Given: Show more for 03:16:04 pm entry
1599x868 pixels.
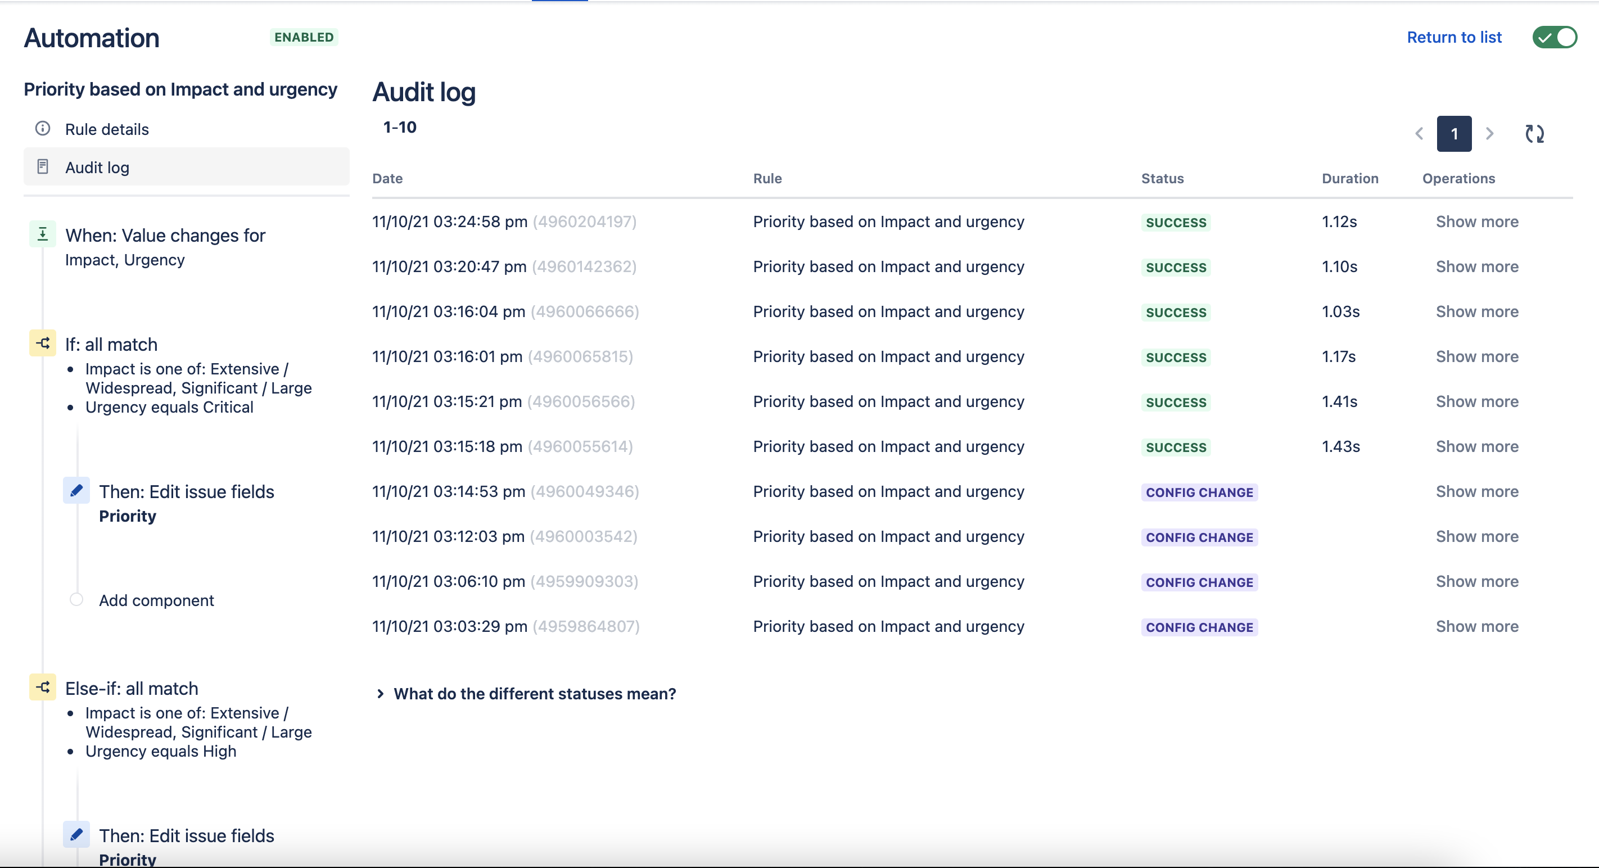Looking at the screenshot, I should tap(1477, 311).
